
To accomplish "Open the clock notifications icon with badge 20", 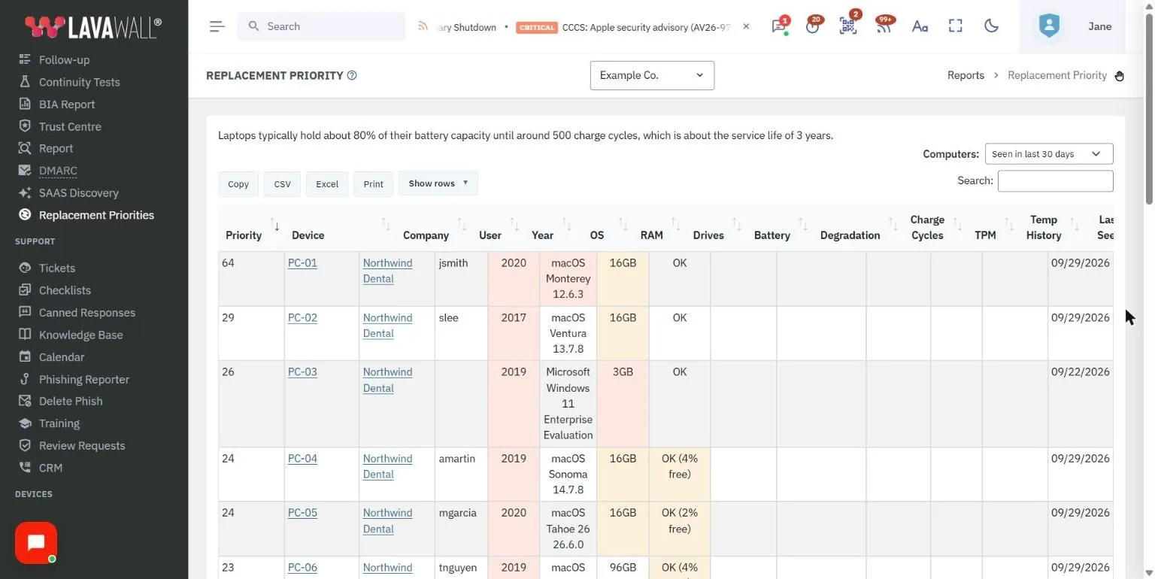I will click(812, 26).
